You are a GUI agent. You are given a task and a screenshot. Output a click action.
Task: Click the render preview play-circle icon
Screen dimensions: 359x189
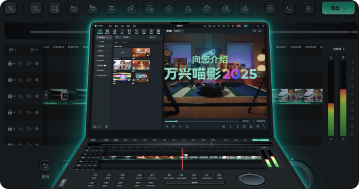(x=271, y=8)
